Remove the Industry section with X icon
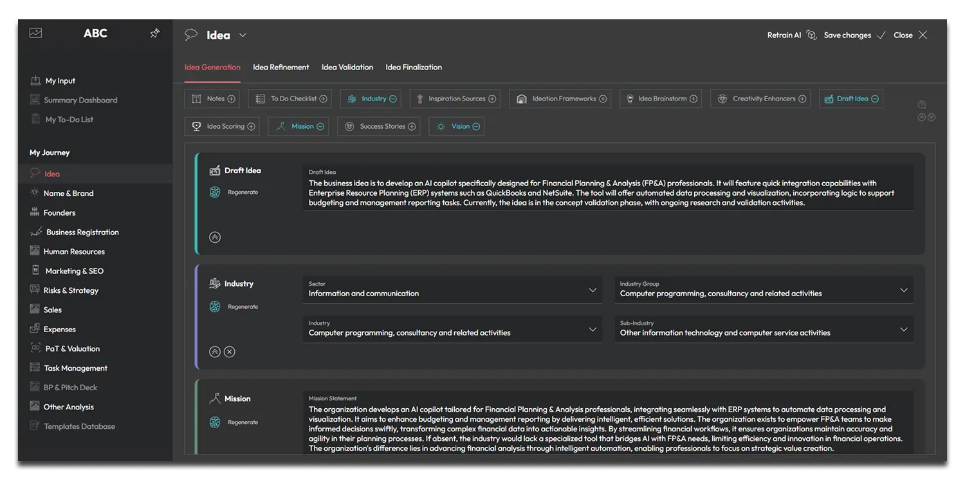Viewport: 965px width, 479px height. click(x=229, y=352)
